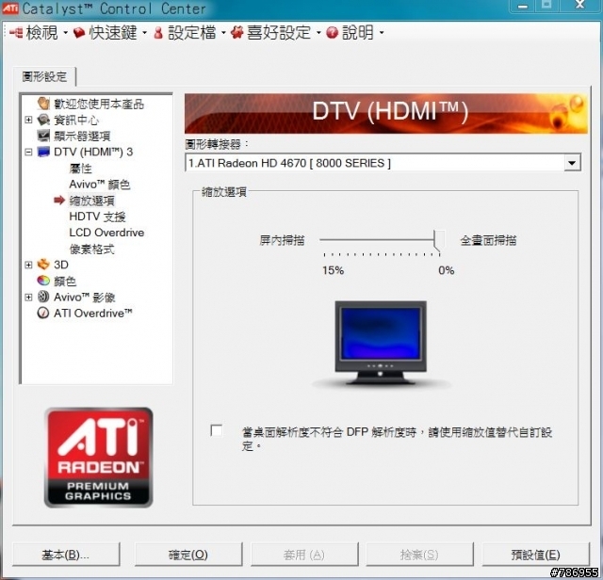Enable the DFP resolution scaling checkbox
This screenshot has height=580, width=603.
(x=217, y=430)
